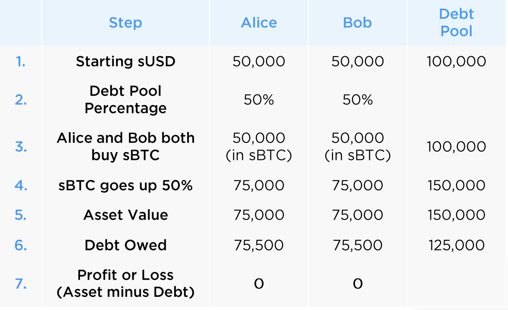508x310 pixels.
Task: Click the Asset Value row label
Action: click(126, 215)
